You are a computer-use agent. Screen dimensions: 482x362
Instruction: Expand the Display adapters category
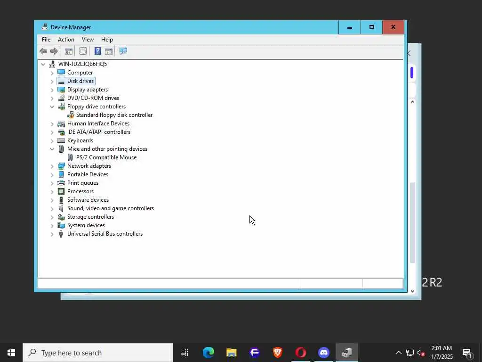(52, 90)
